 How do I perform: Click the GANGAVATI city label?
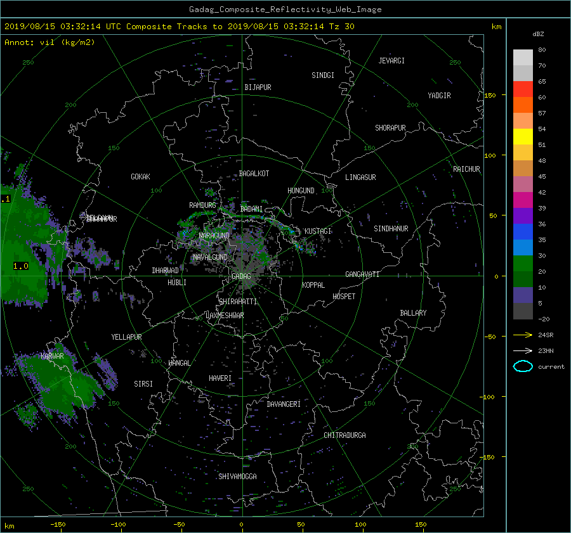(x=362, y=274)
